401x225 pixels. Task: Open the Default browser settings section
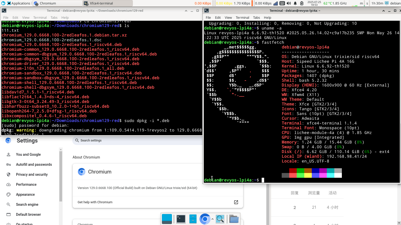coord(28,214)
